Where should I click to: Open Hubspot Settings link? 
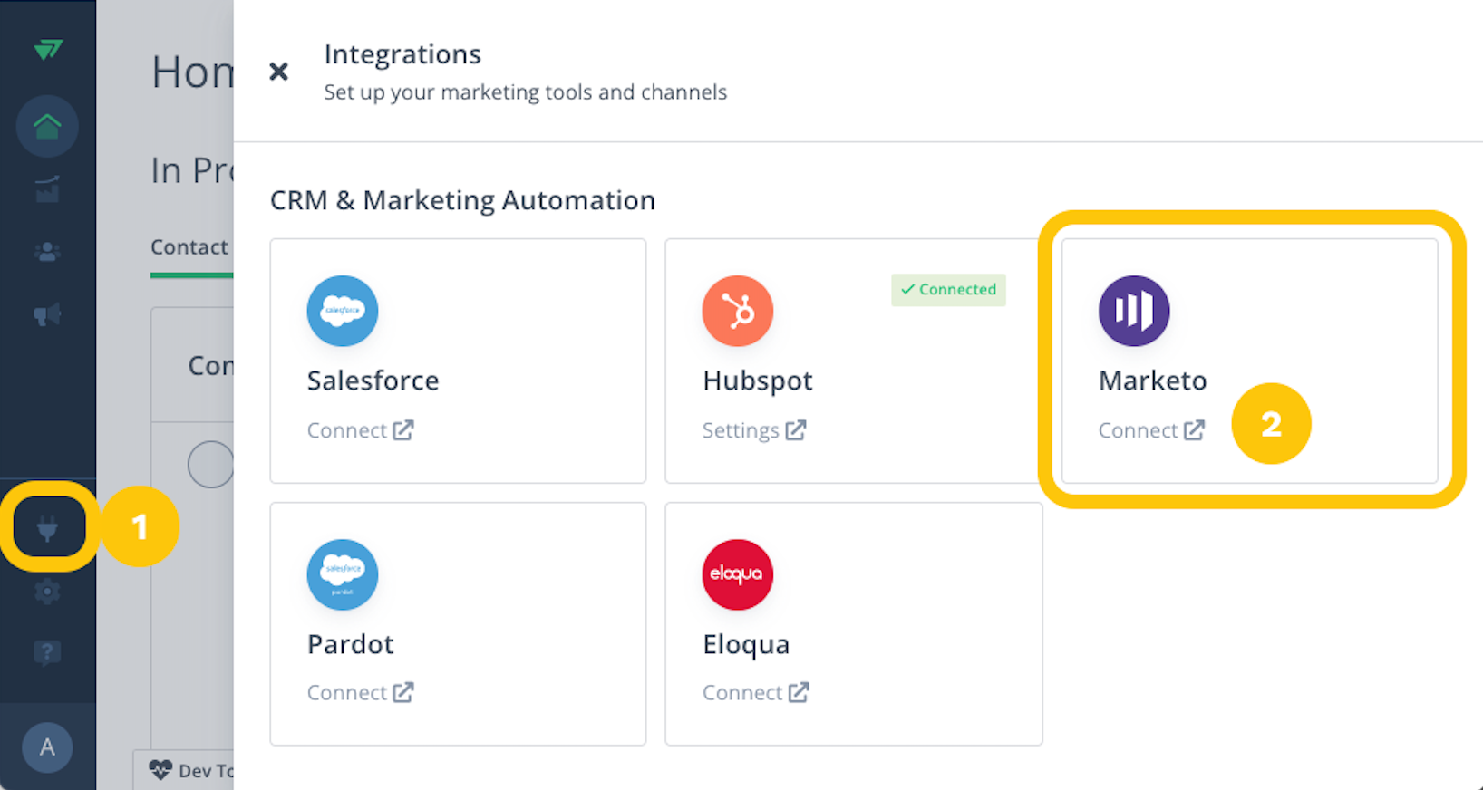(754, 430)
